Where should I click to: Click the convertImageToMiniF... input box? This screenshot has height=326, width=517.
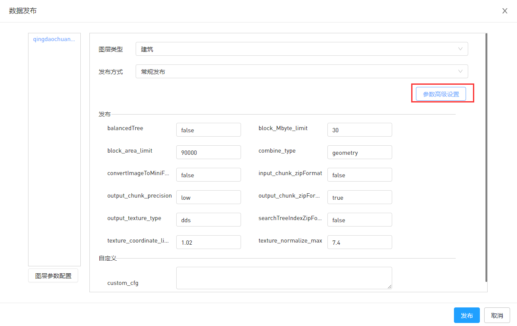[x=208, y=175]
